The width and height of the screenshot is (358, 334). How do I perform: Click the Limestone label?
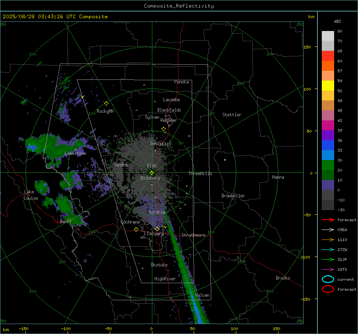(75, 153)
